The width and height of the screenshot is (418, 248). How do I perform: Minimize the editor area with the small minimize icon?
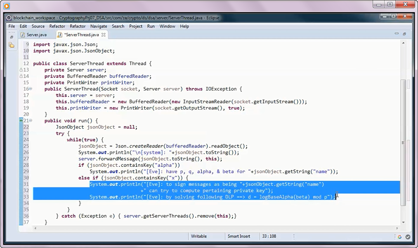[397, 33]
